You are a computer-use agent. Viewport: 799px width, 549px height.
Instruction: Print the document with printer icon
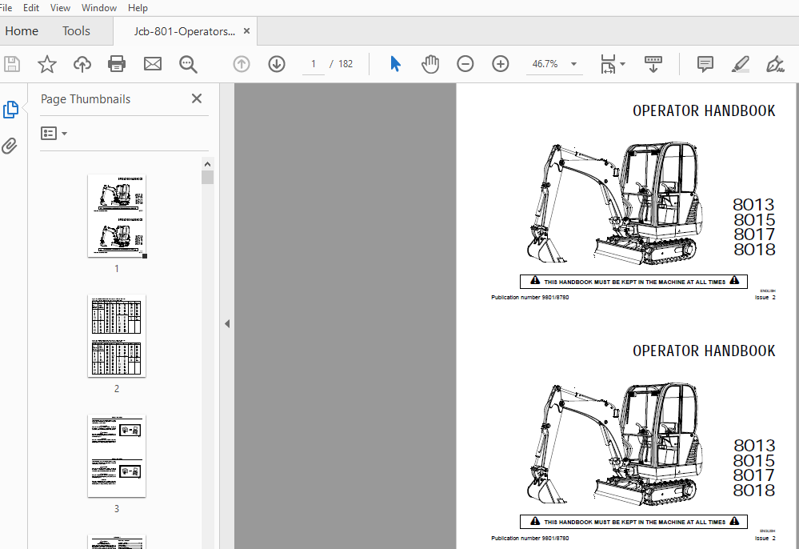[117, 64]
